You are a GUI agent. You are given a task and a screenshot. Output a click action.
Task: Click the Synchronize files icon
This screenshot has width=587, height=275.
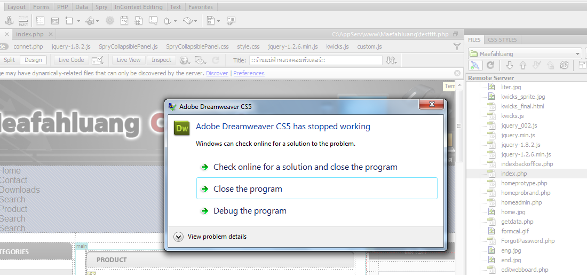pos(564,65)
